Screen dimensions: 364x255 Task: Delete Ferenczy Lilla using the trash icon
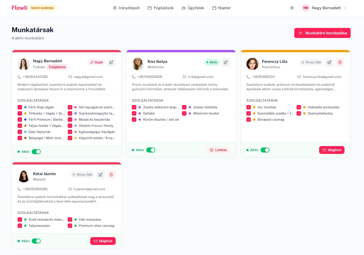pyautogui.click(x=340, y=62)
